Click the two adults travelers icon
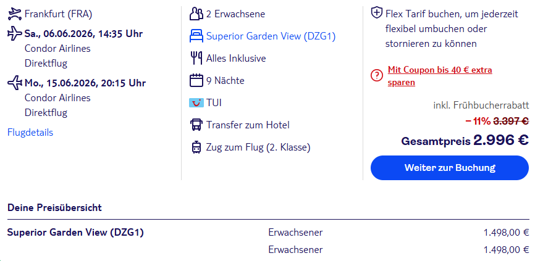 tap(196, 14)
